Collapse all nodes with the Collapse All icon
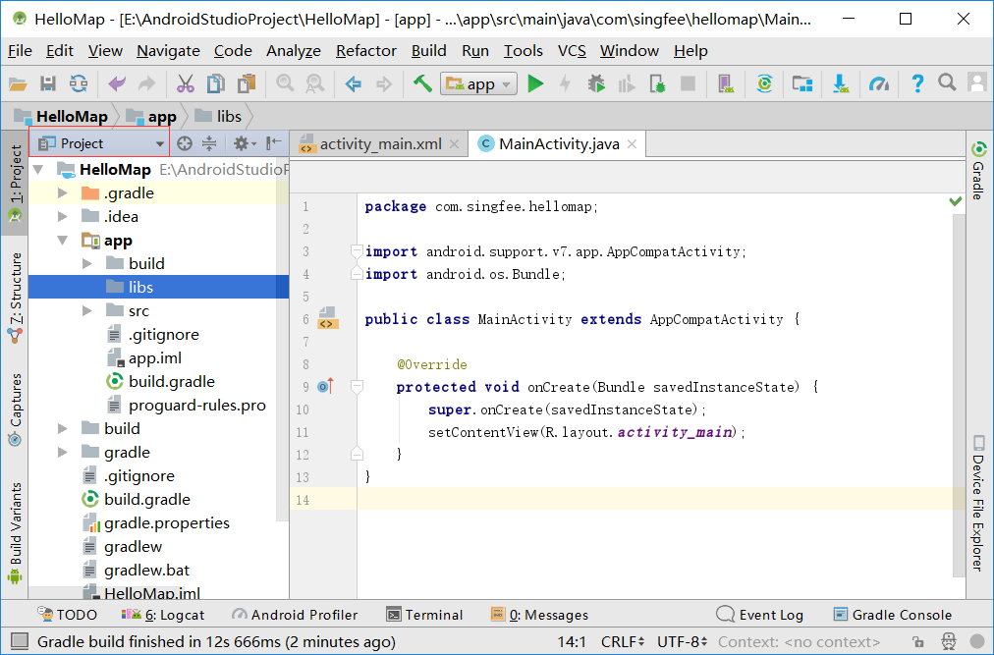The image size is (994, 655). 210,142
